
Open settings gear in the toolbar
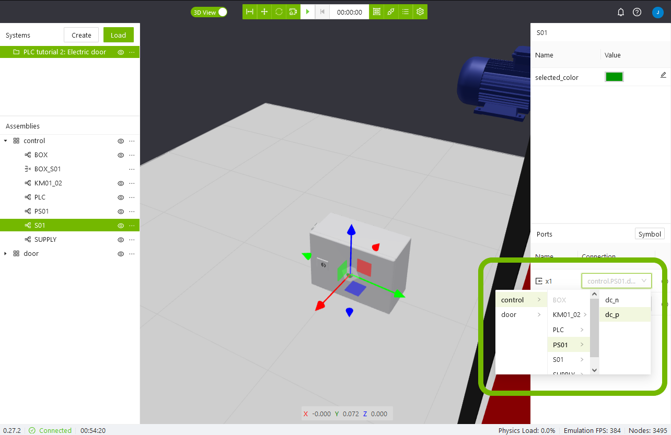[x=420, y=12]
